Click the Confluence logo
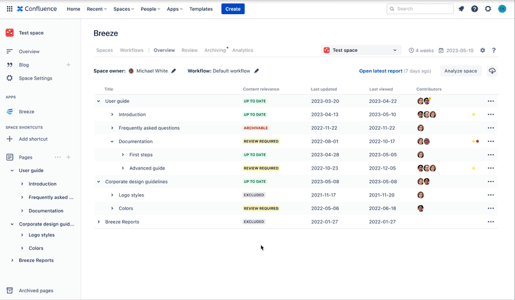 [37, 9]
